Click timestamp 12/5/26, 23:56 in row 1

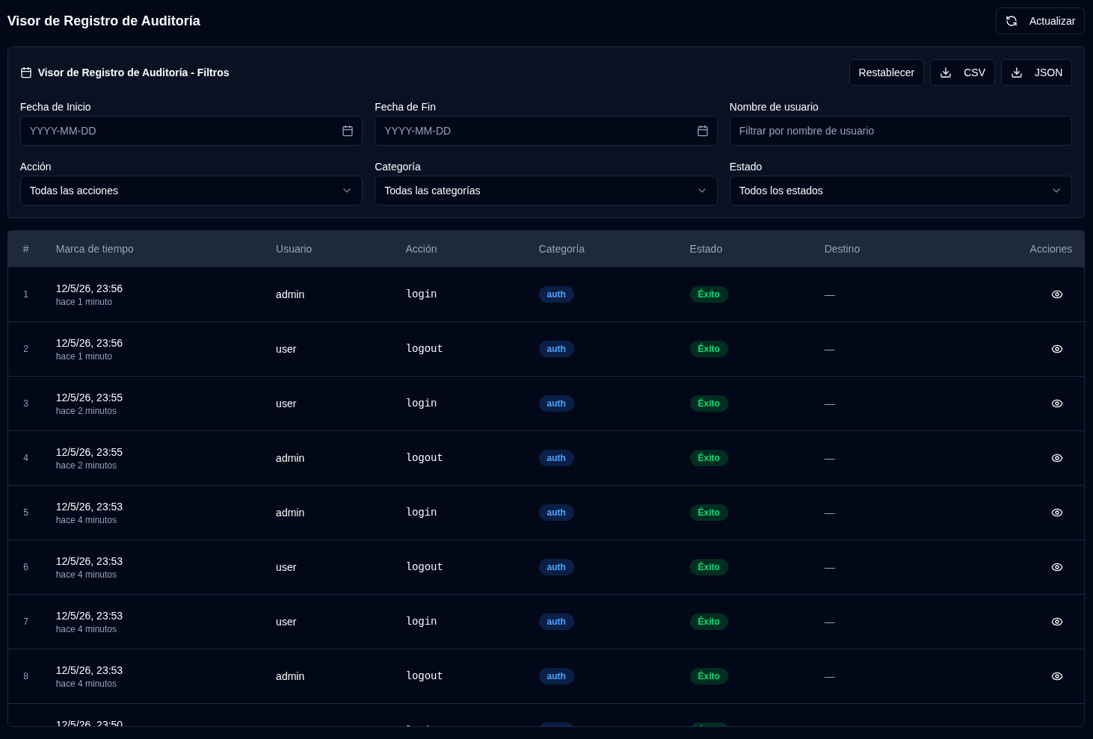click(89, 288)
